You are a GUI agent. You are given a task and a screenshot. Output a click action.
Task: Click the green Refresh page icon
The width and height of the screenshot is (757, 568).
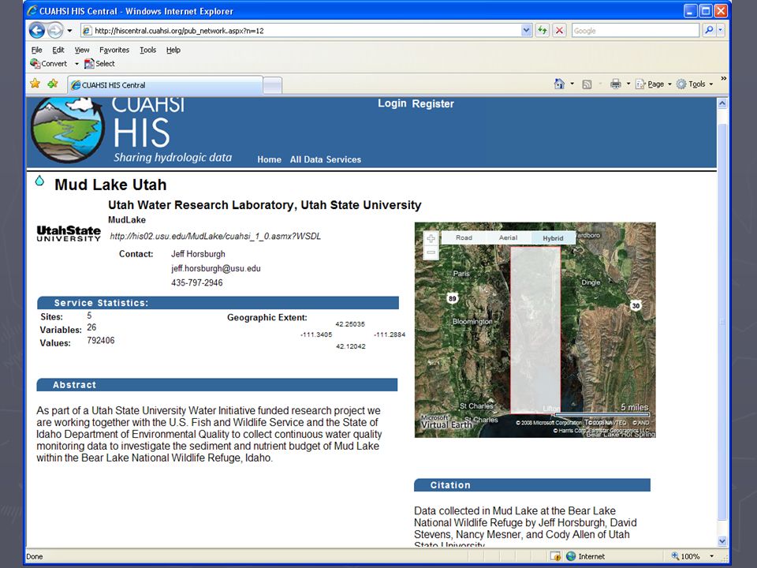[543, 31]
